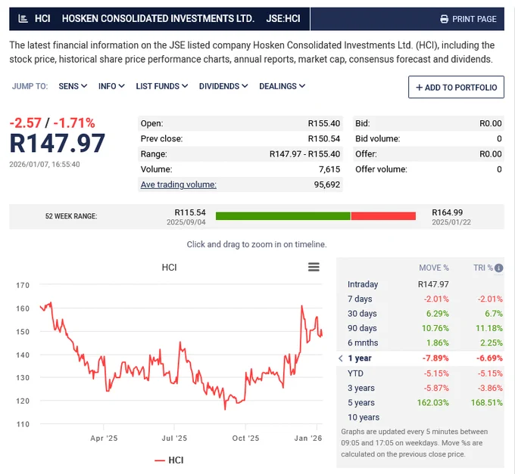Select the YTD period
This screenshot has height=474, width=515.
tap(420, 373)
